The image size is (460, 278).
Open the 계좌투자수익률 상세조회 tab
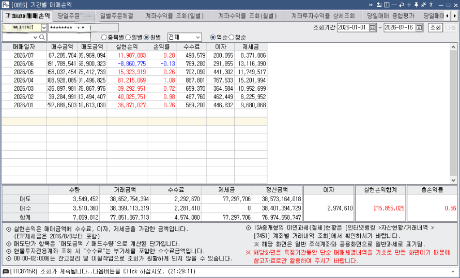pos(323,16)
